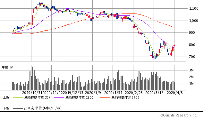Viewport: 203px width, 120px height.
Task: Click the 1,100 price axis label
Action: [x=194, y=9]
